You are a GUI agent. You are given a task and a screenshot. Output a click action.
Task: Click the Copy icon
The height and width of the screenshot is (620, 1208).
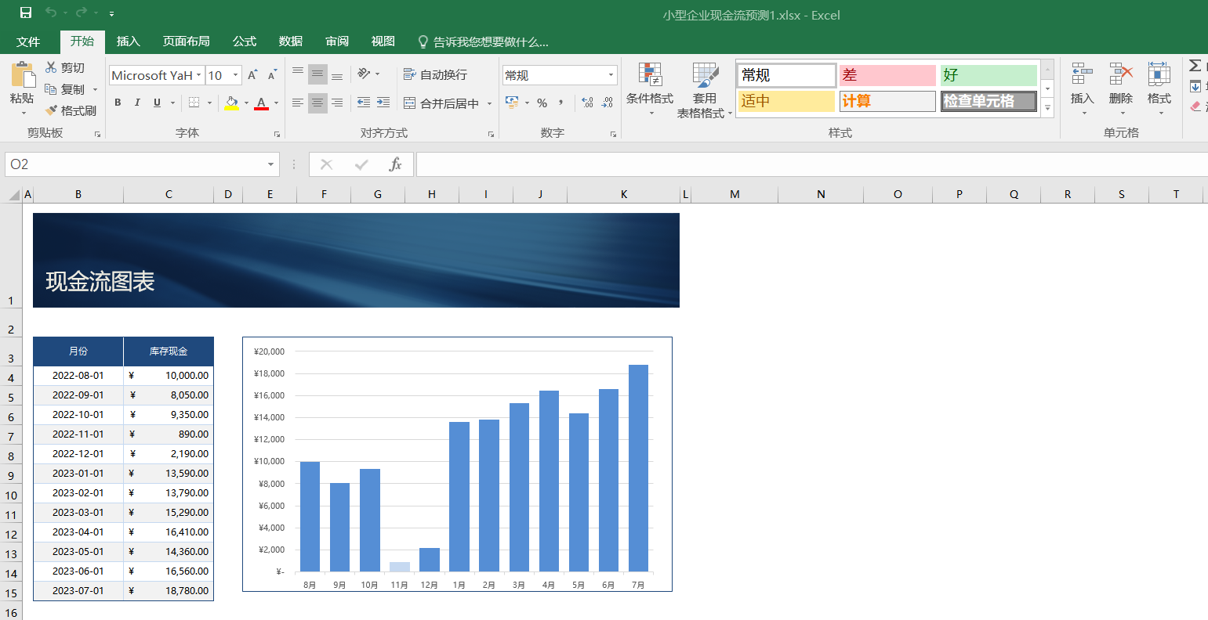pos(51,89)
